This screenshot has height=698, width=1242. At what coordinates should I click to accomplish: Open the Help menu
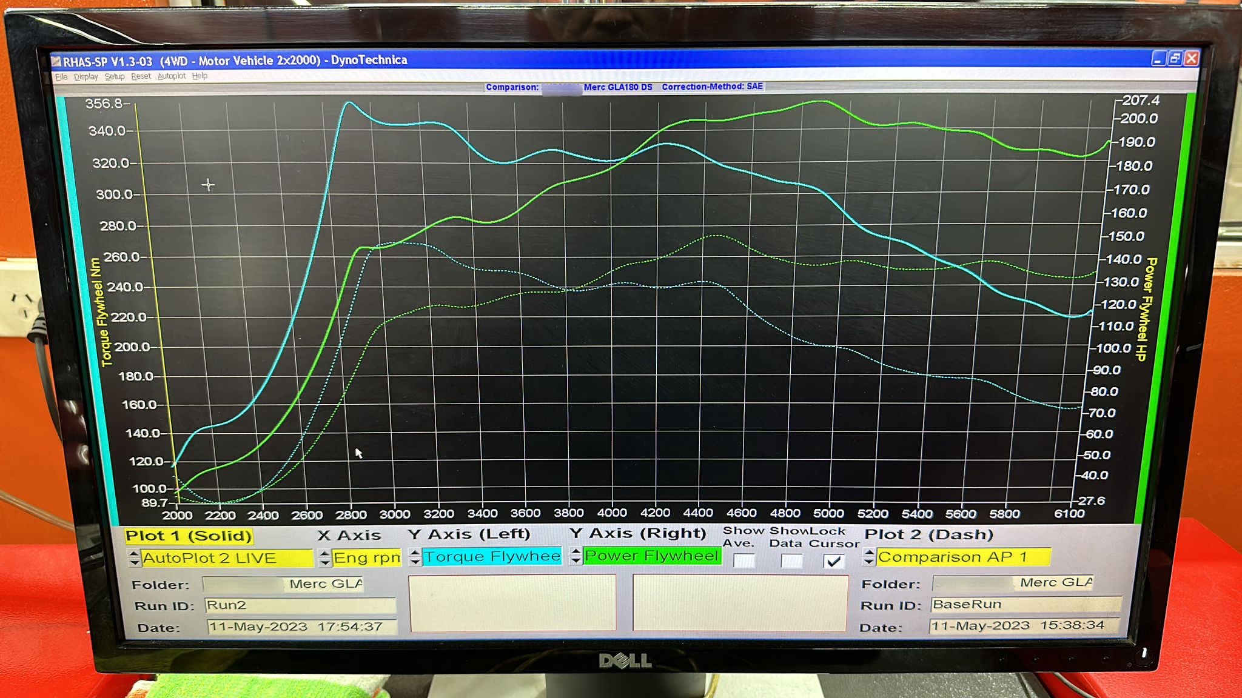[x=200, y=76]
